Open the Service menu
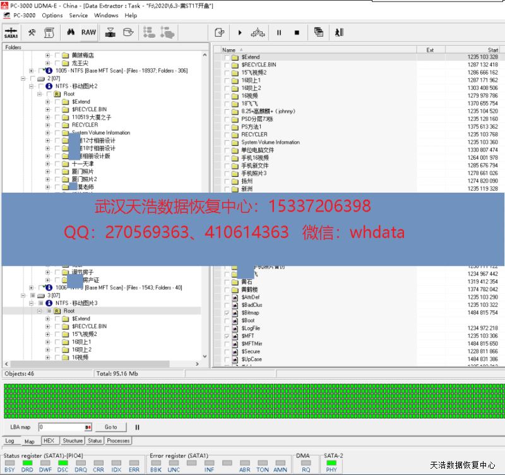This screenshot has height=475, width=505. [x=78, y=15]
